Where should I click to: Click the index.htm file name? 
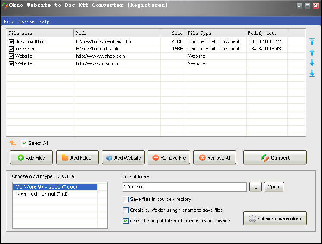25,49
